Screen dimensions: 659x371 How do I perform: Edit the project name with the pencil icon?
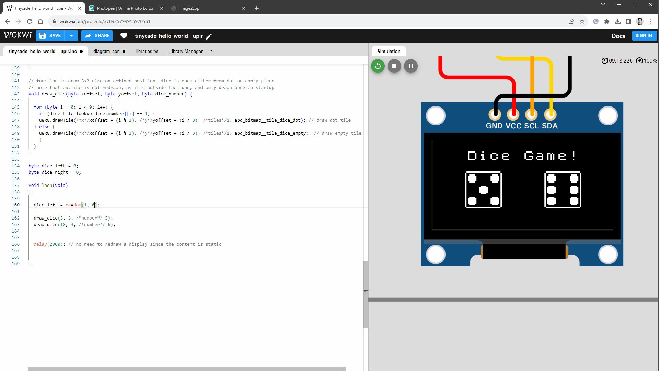209,36
